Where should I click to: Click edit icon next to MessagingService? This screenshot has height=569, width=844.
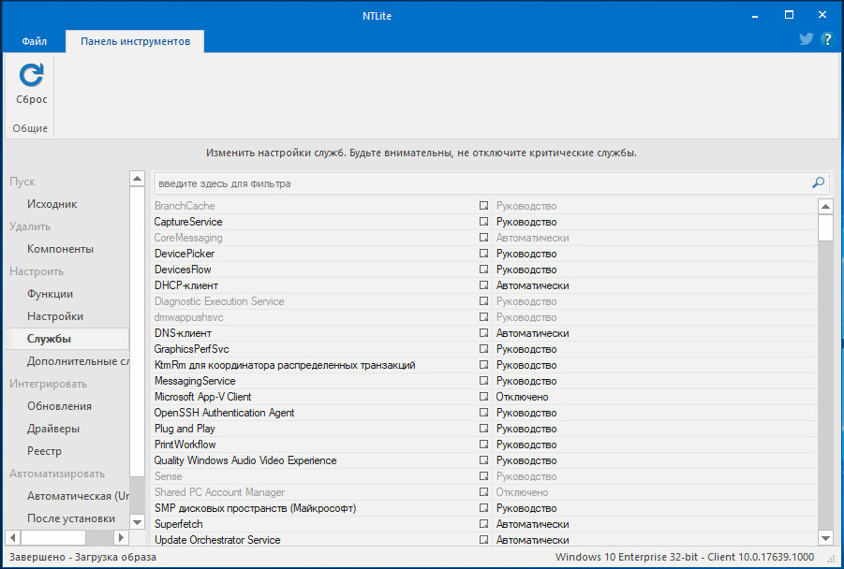tap(483, 381)
